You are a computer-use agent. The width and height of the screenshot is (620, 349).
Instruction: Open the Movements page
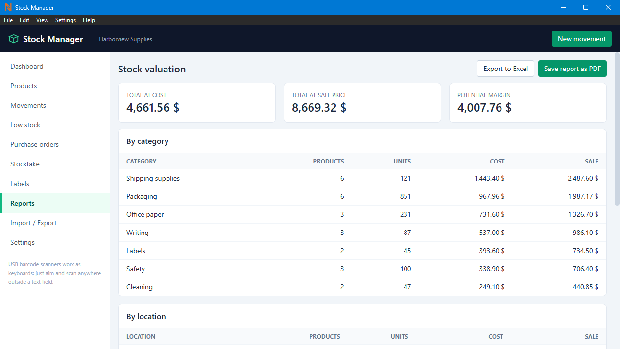(55, 105)
